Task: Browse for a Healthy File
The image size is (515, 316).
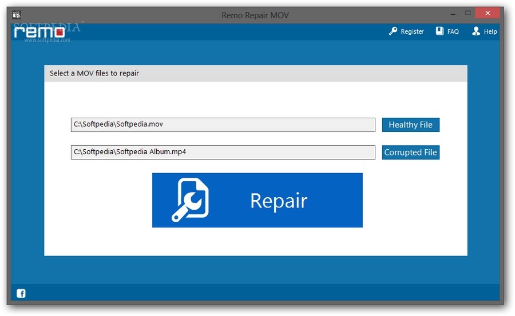Action: point(410,125)
